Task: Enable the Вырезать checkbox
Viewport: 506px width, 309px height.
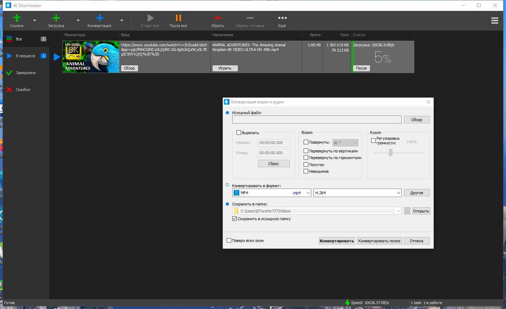Action: pyautogui.click(x=239, y=133)
